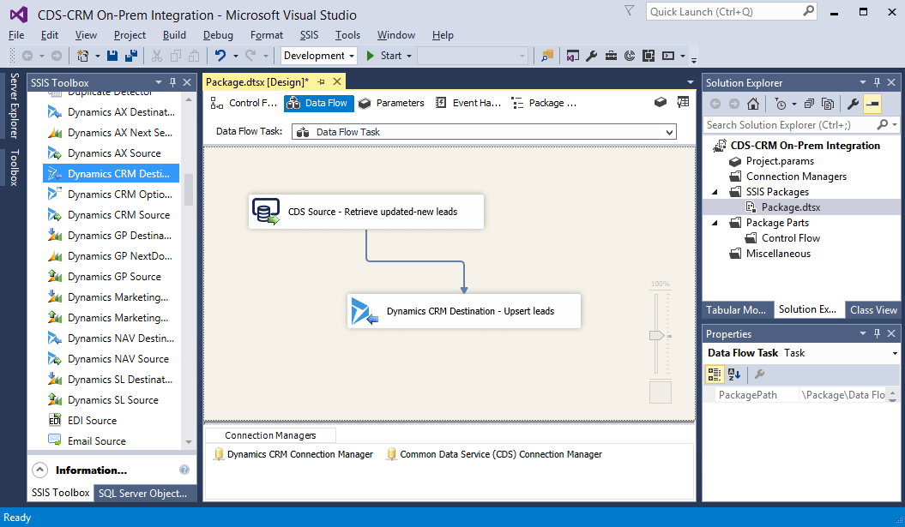This screenshot has height=527, width=905.
Task: Select Dynamics CRM Destination - Upsert leads component
Action: point(464,311)
